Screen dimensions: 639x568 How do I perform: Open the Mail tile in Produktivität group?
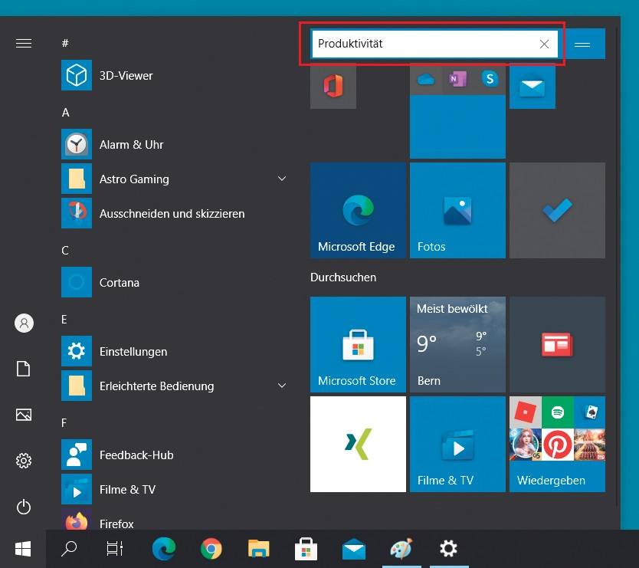click(532, 86)
